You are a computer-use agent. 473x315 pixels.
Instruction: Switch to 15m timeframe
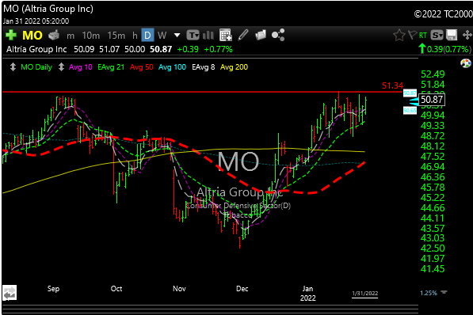(x=116, y=36)
